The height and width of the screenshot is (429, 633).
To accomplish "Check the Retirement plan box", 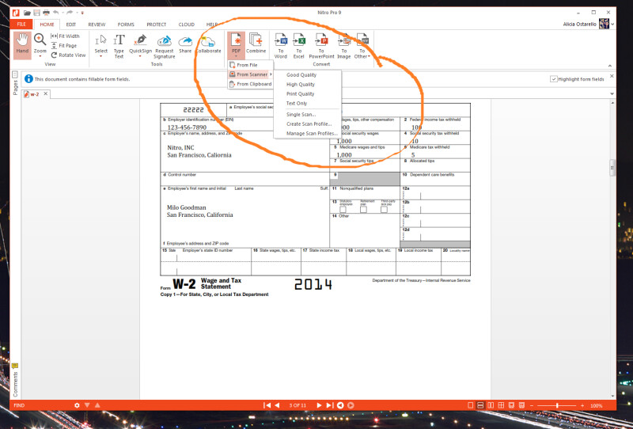I will [x=363, y=210].
